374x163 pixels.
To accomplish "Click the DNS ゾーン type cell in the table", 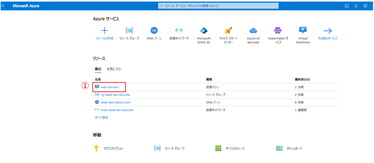I will (x=213, y=102).
